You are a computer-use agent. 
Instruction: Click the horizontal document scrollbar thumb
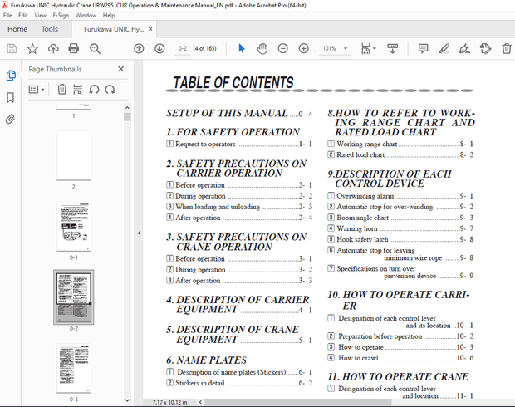[x=298, y=402]
